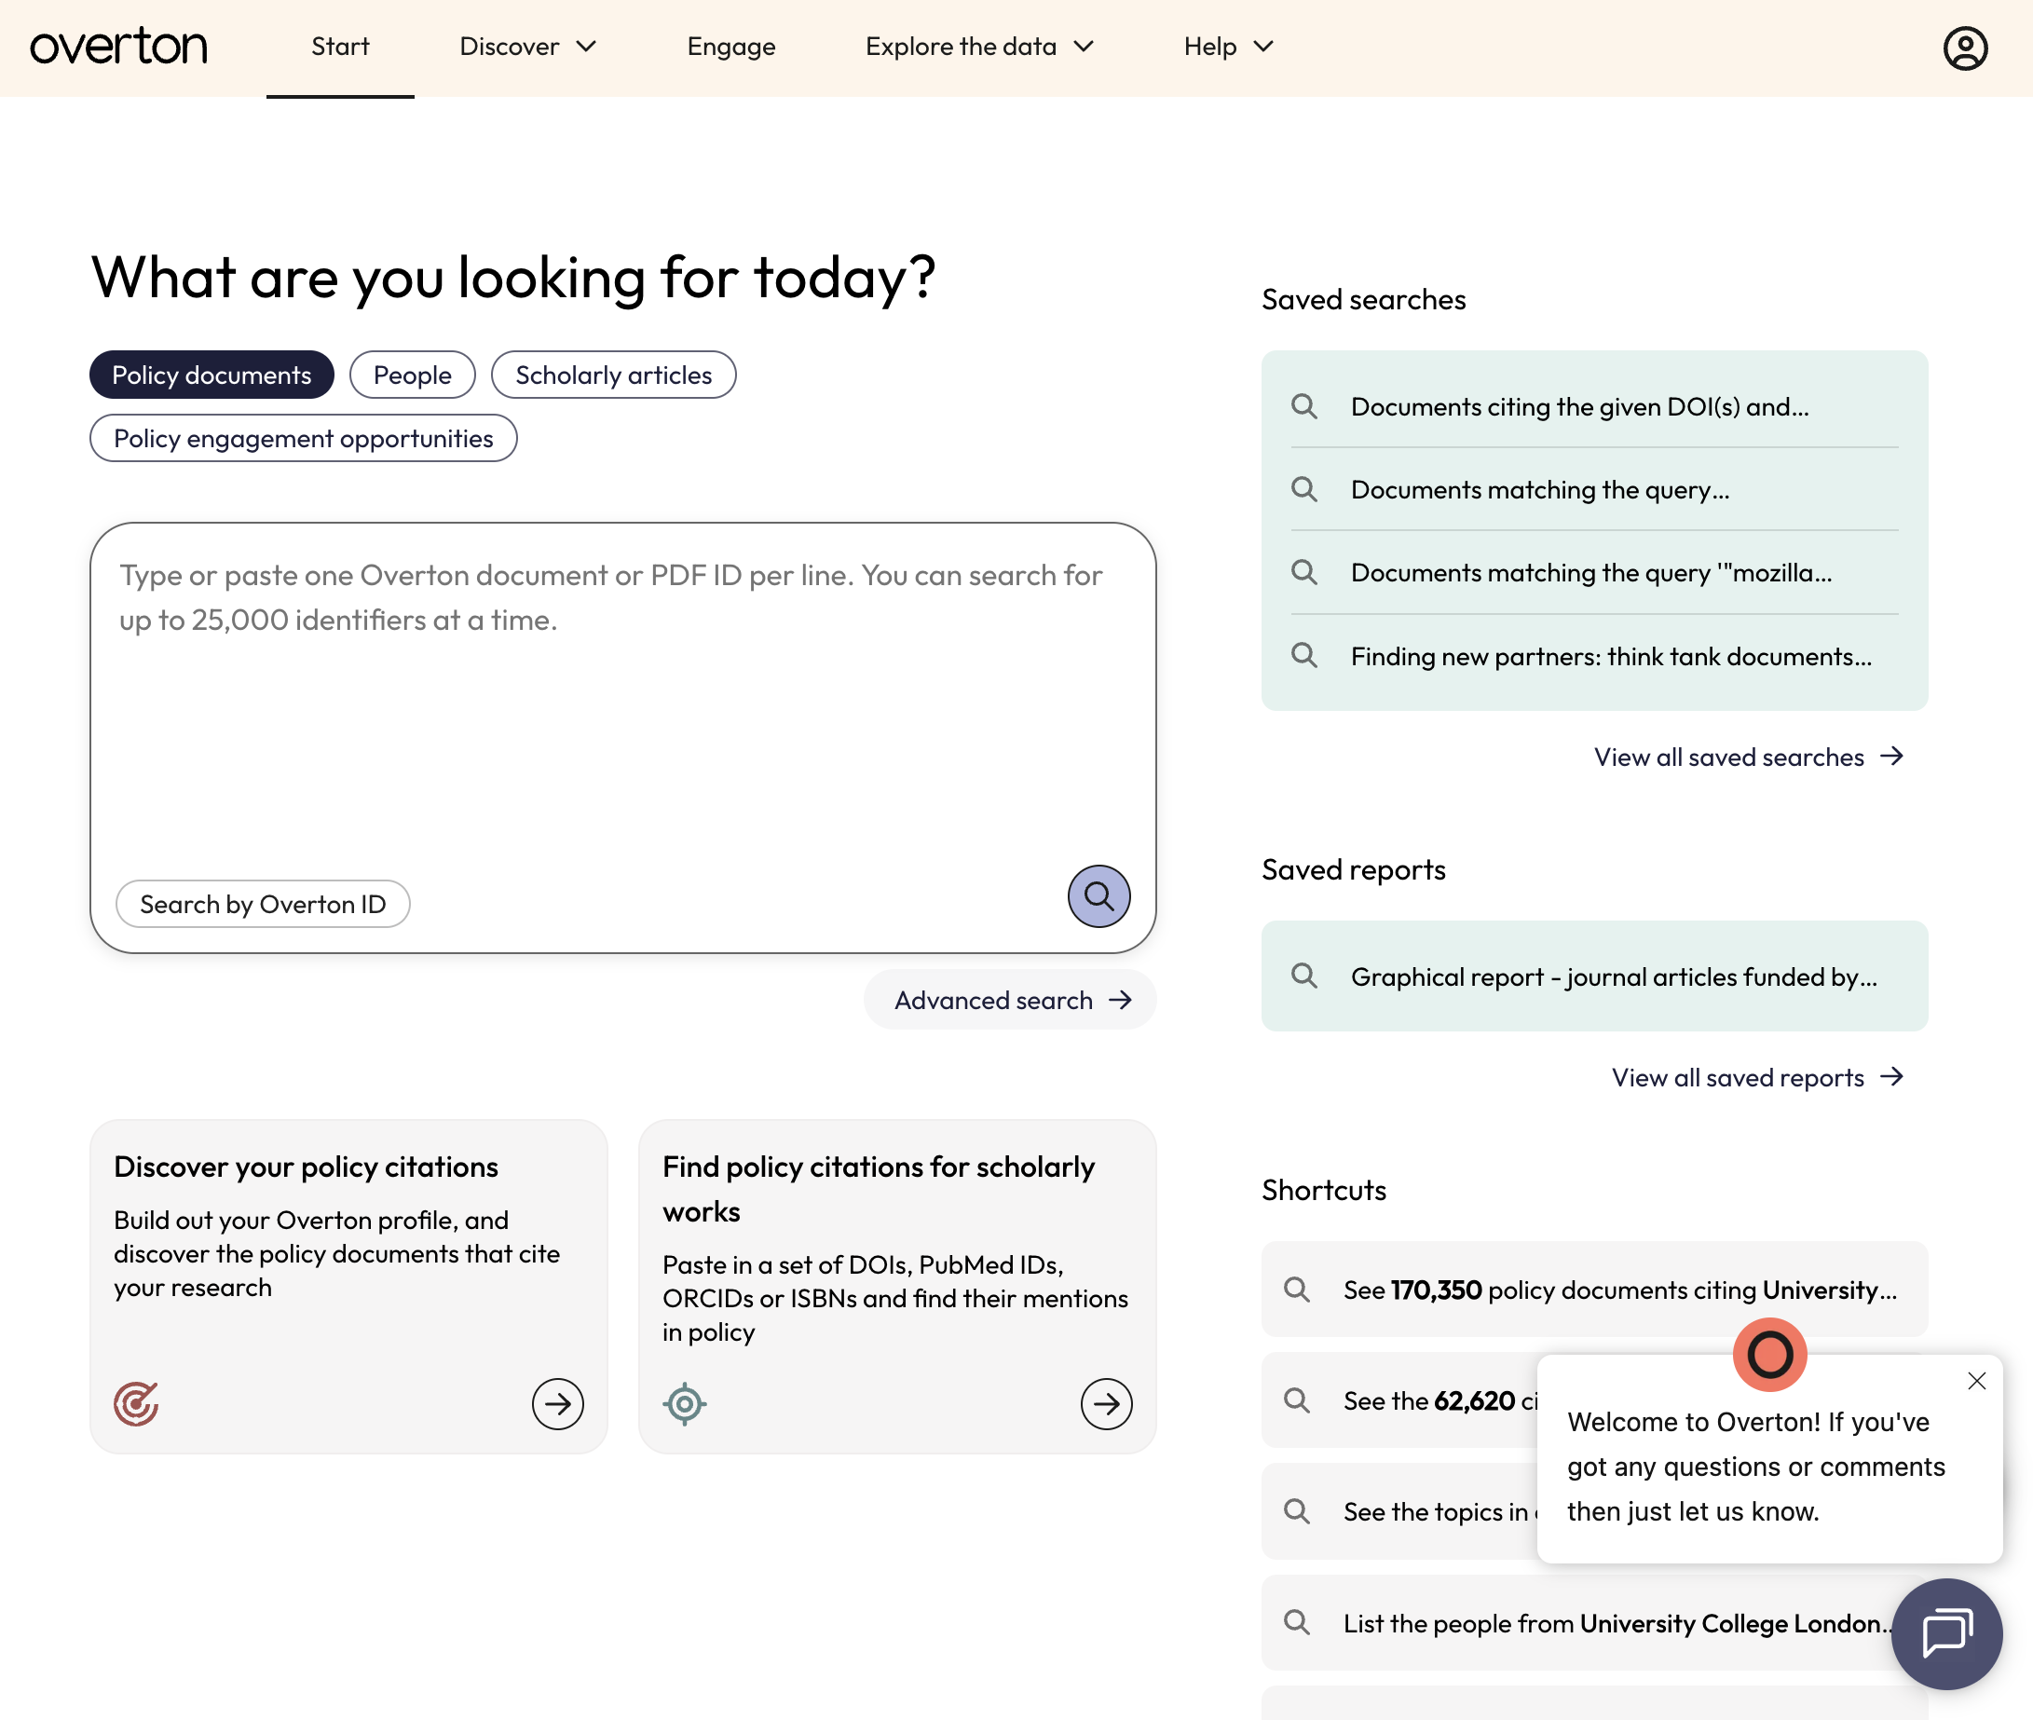Expand the Discover dropdown menu
This screenshot has height=1720, width=2033.
(x=527, y=47)
